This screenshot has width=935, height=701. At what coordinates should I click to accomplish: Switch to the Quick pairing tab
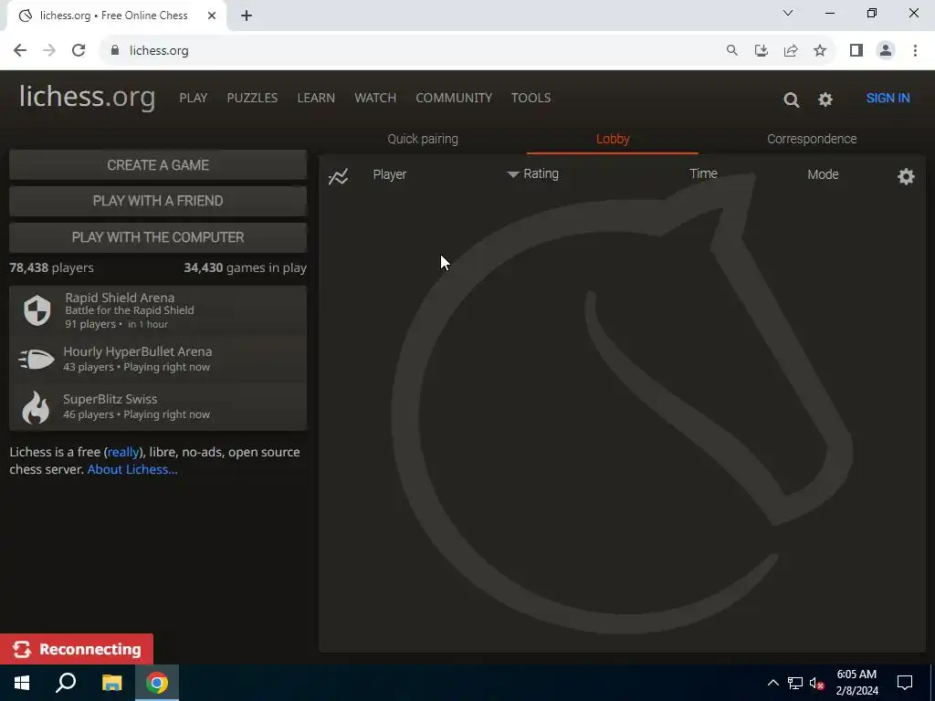pos(423,139)
